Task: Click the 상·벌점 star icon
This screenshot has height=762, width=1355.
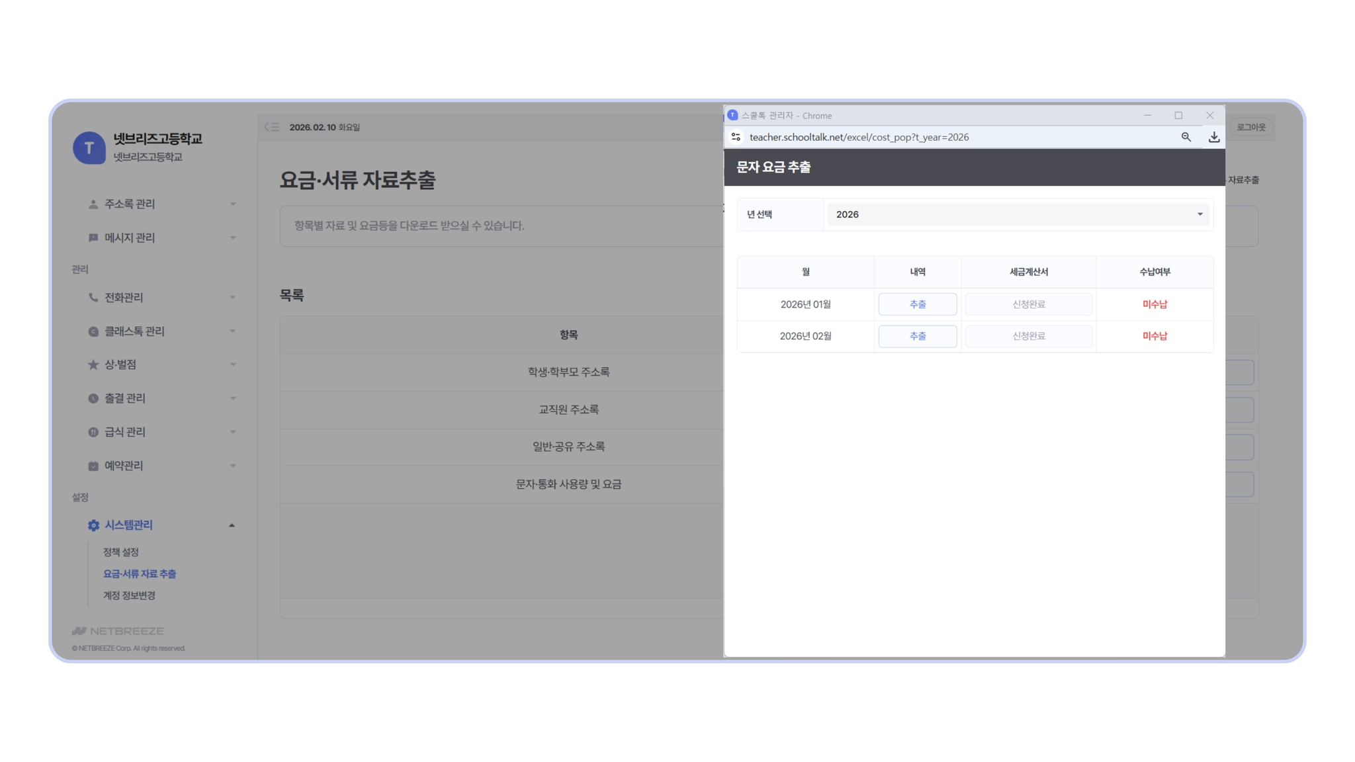Action: pos(93,364)
